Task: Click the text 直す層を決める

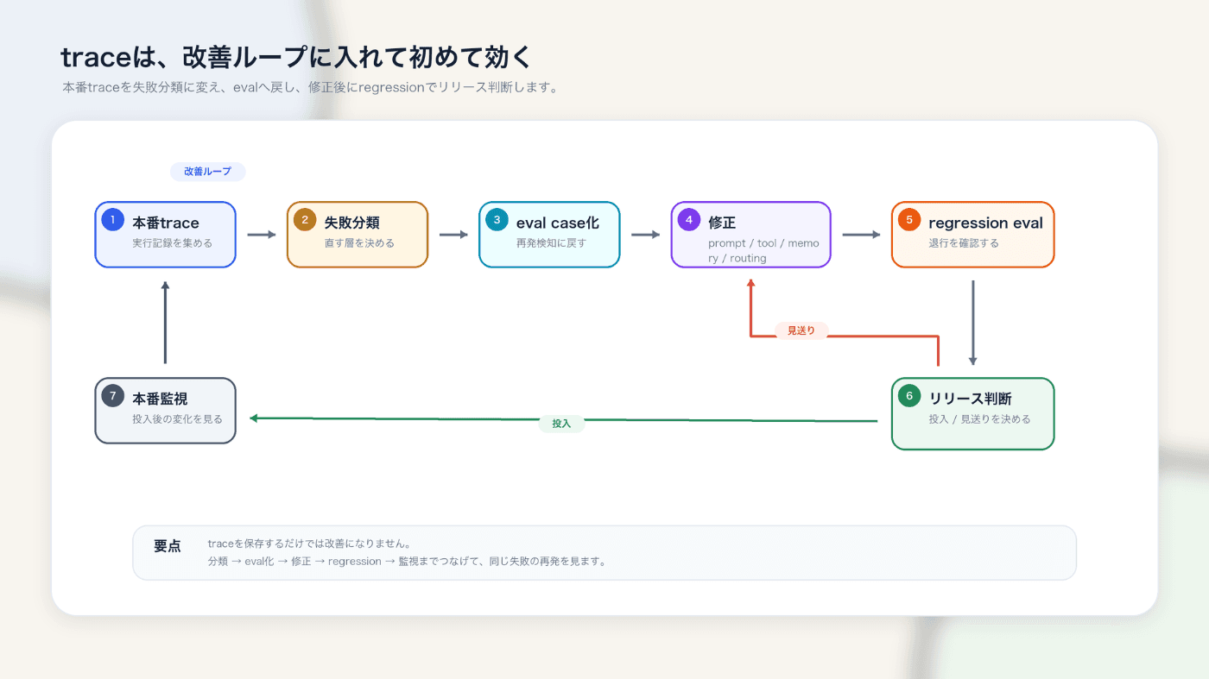Action: pos(359,243)
